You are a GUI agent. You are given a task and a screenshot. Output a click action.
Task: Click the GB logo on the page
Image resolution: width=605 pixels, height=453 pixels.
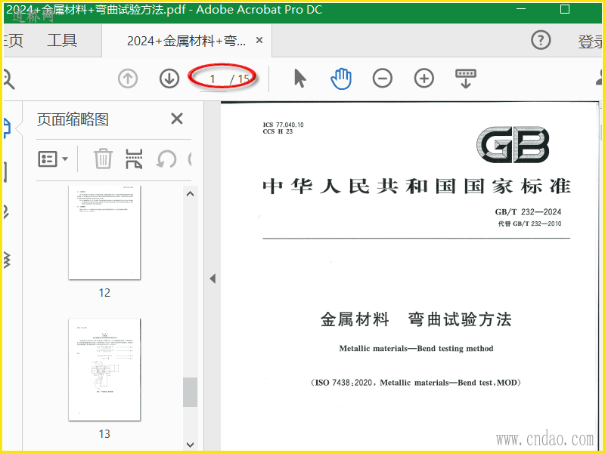click(513, 144)
